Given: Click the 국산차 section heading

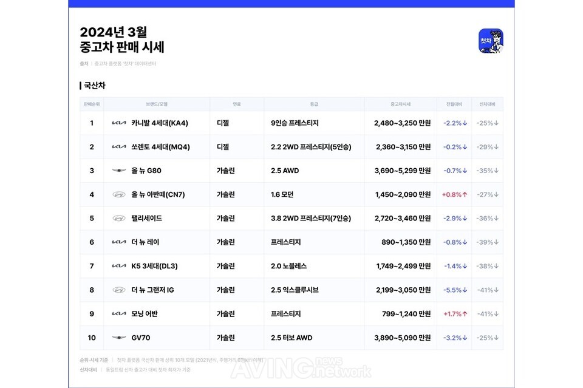Looking at the screenshot, I should (x=95, y=86).
